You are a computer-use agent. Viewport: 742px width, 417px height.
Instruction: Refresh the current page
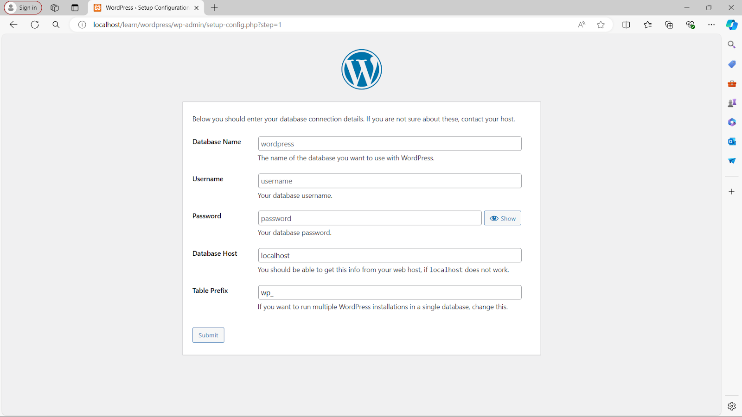pos(35,25)
